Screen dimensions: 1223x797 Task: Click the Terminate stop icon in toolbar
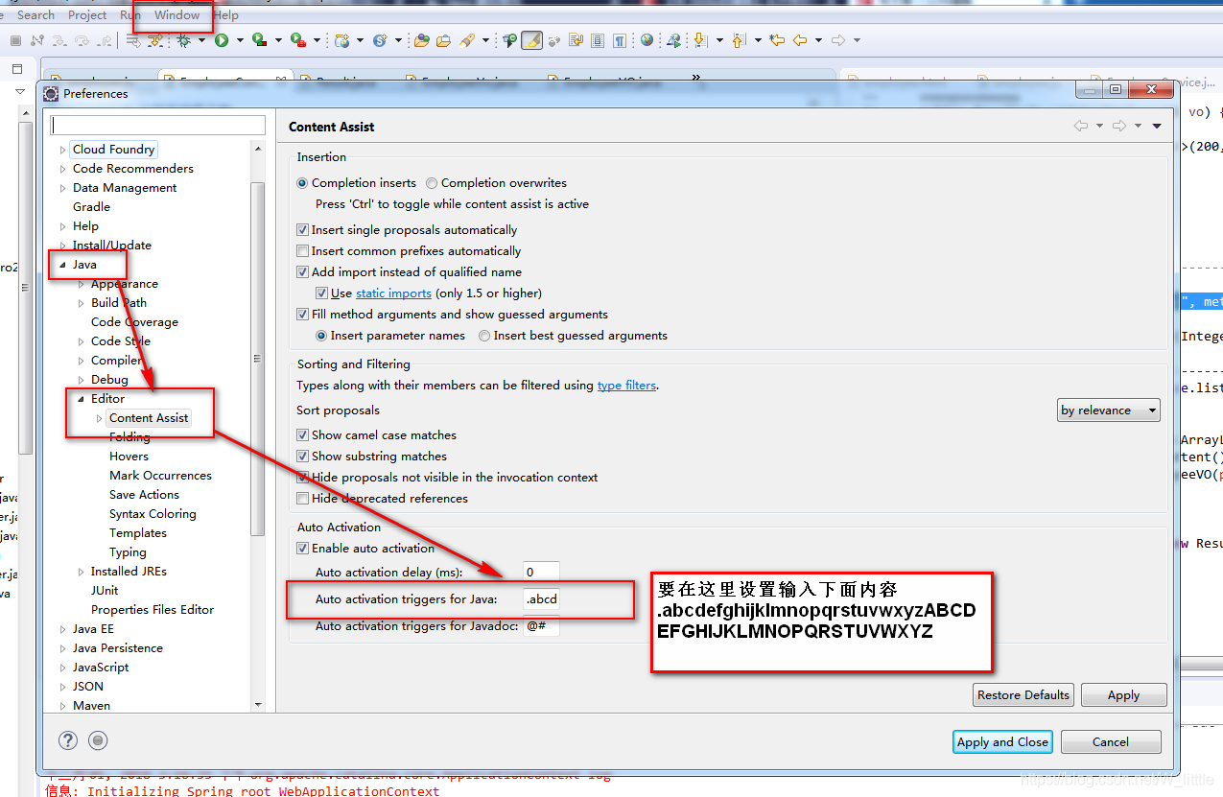point(15,40)
